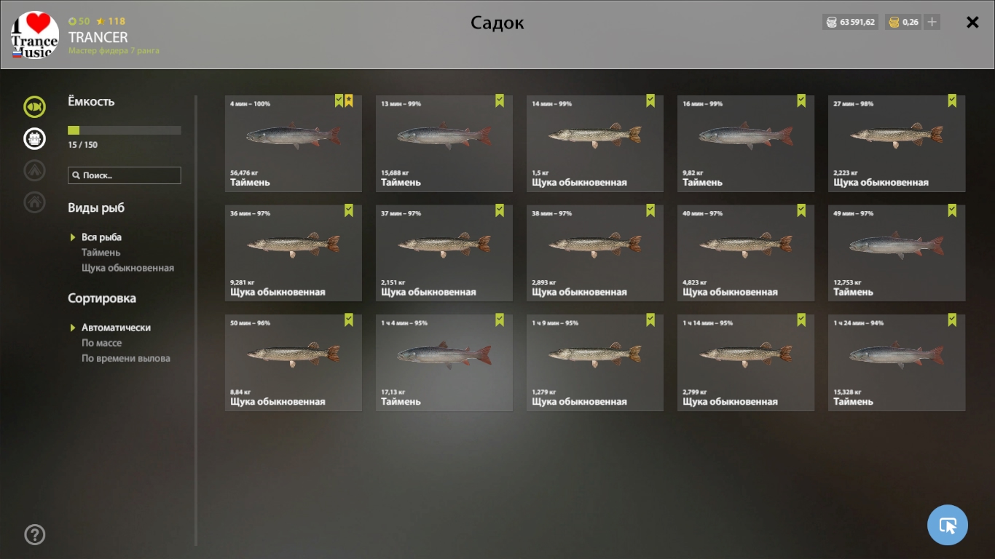Open the tent icon in the sidebar
995x559 pixels.
pos(34,170)
